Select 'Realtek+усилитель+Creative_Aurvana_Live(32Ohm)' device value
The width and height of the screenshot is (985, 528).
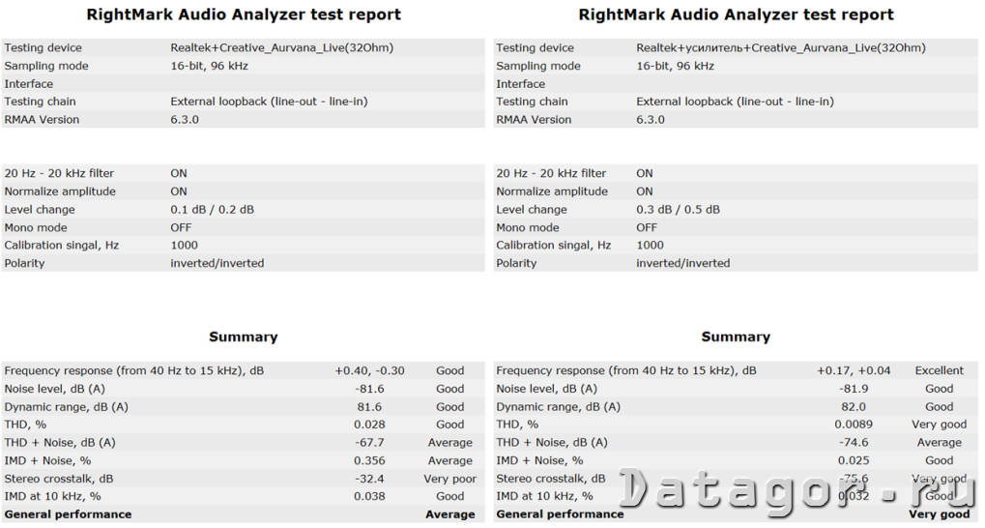[x=781, y=47]
